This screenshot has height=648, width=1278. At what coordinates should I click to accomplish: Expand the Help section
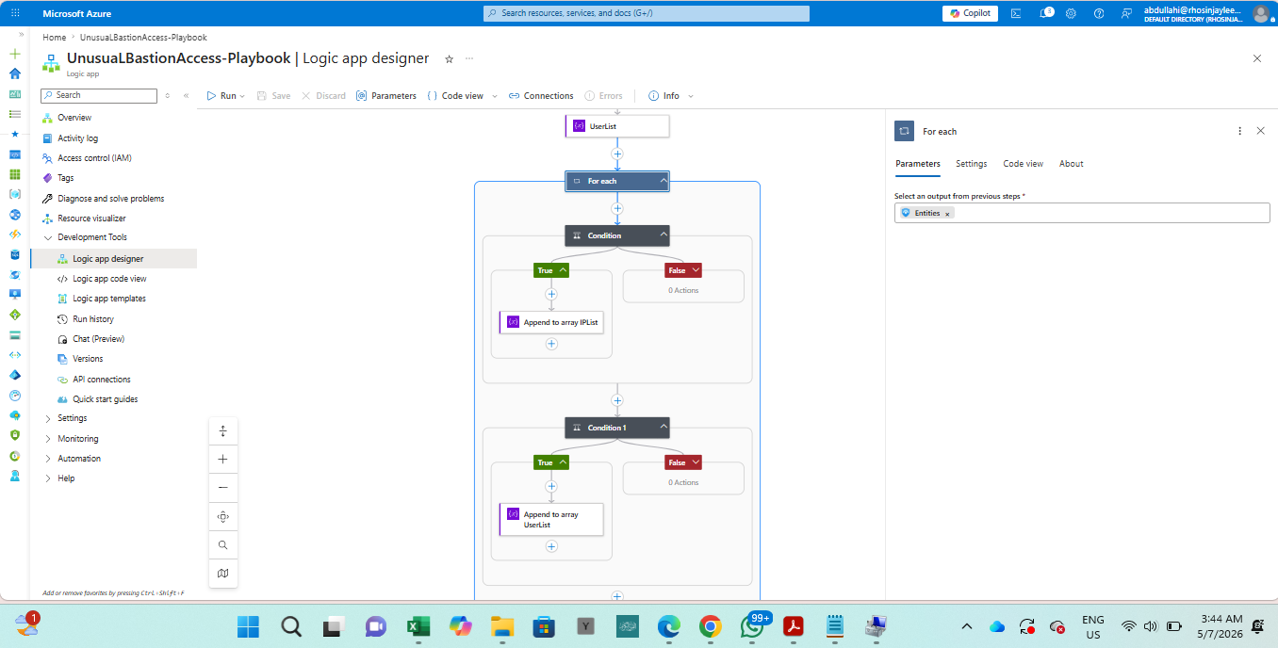48,478
